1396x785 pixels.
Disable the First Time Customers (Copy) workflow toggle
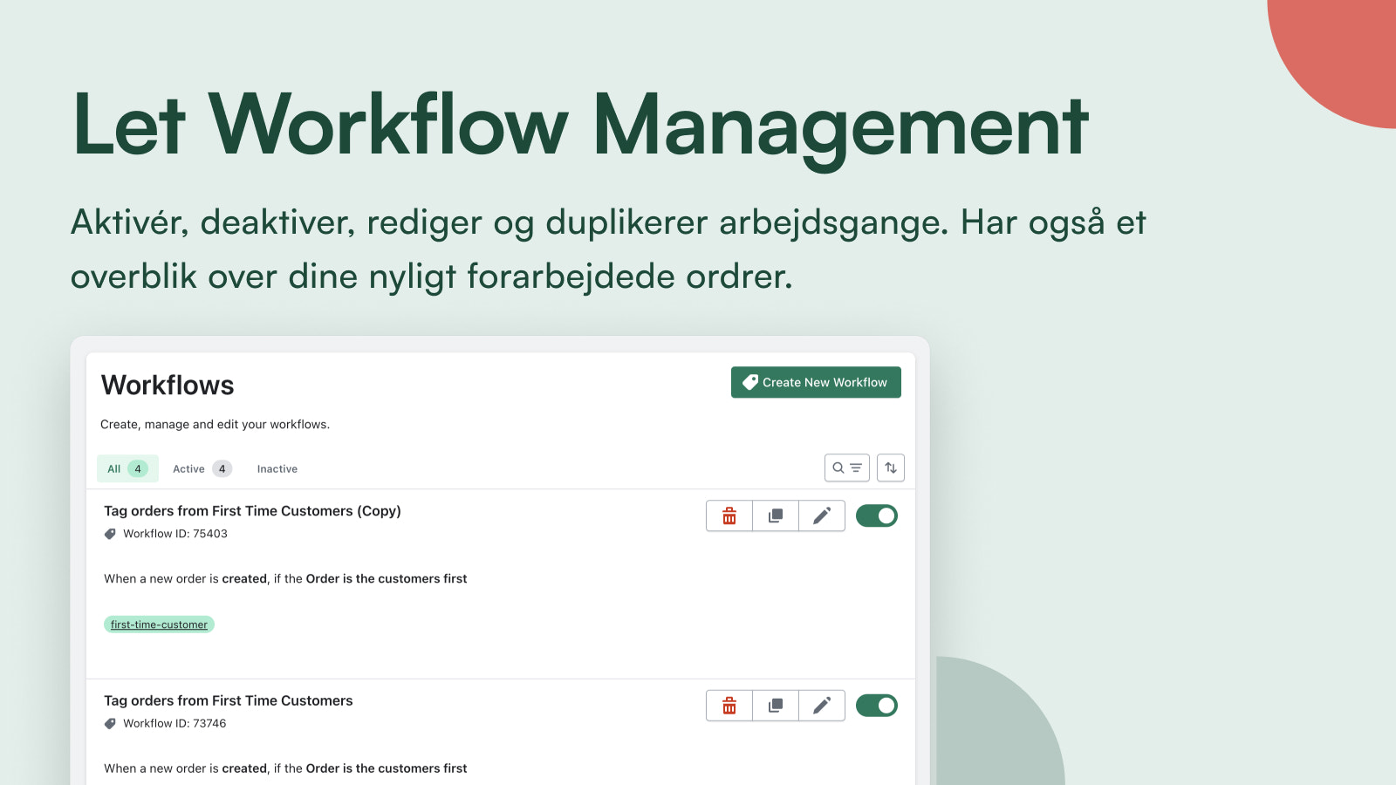point(877,515)
